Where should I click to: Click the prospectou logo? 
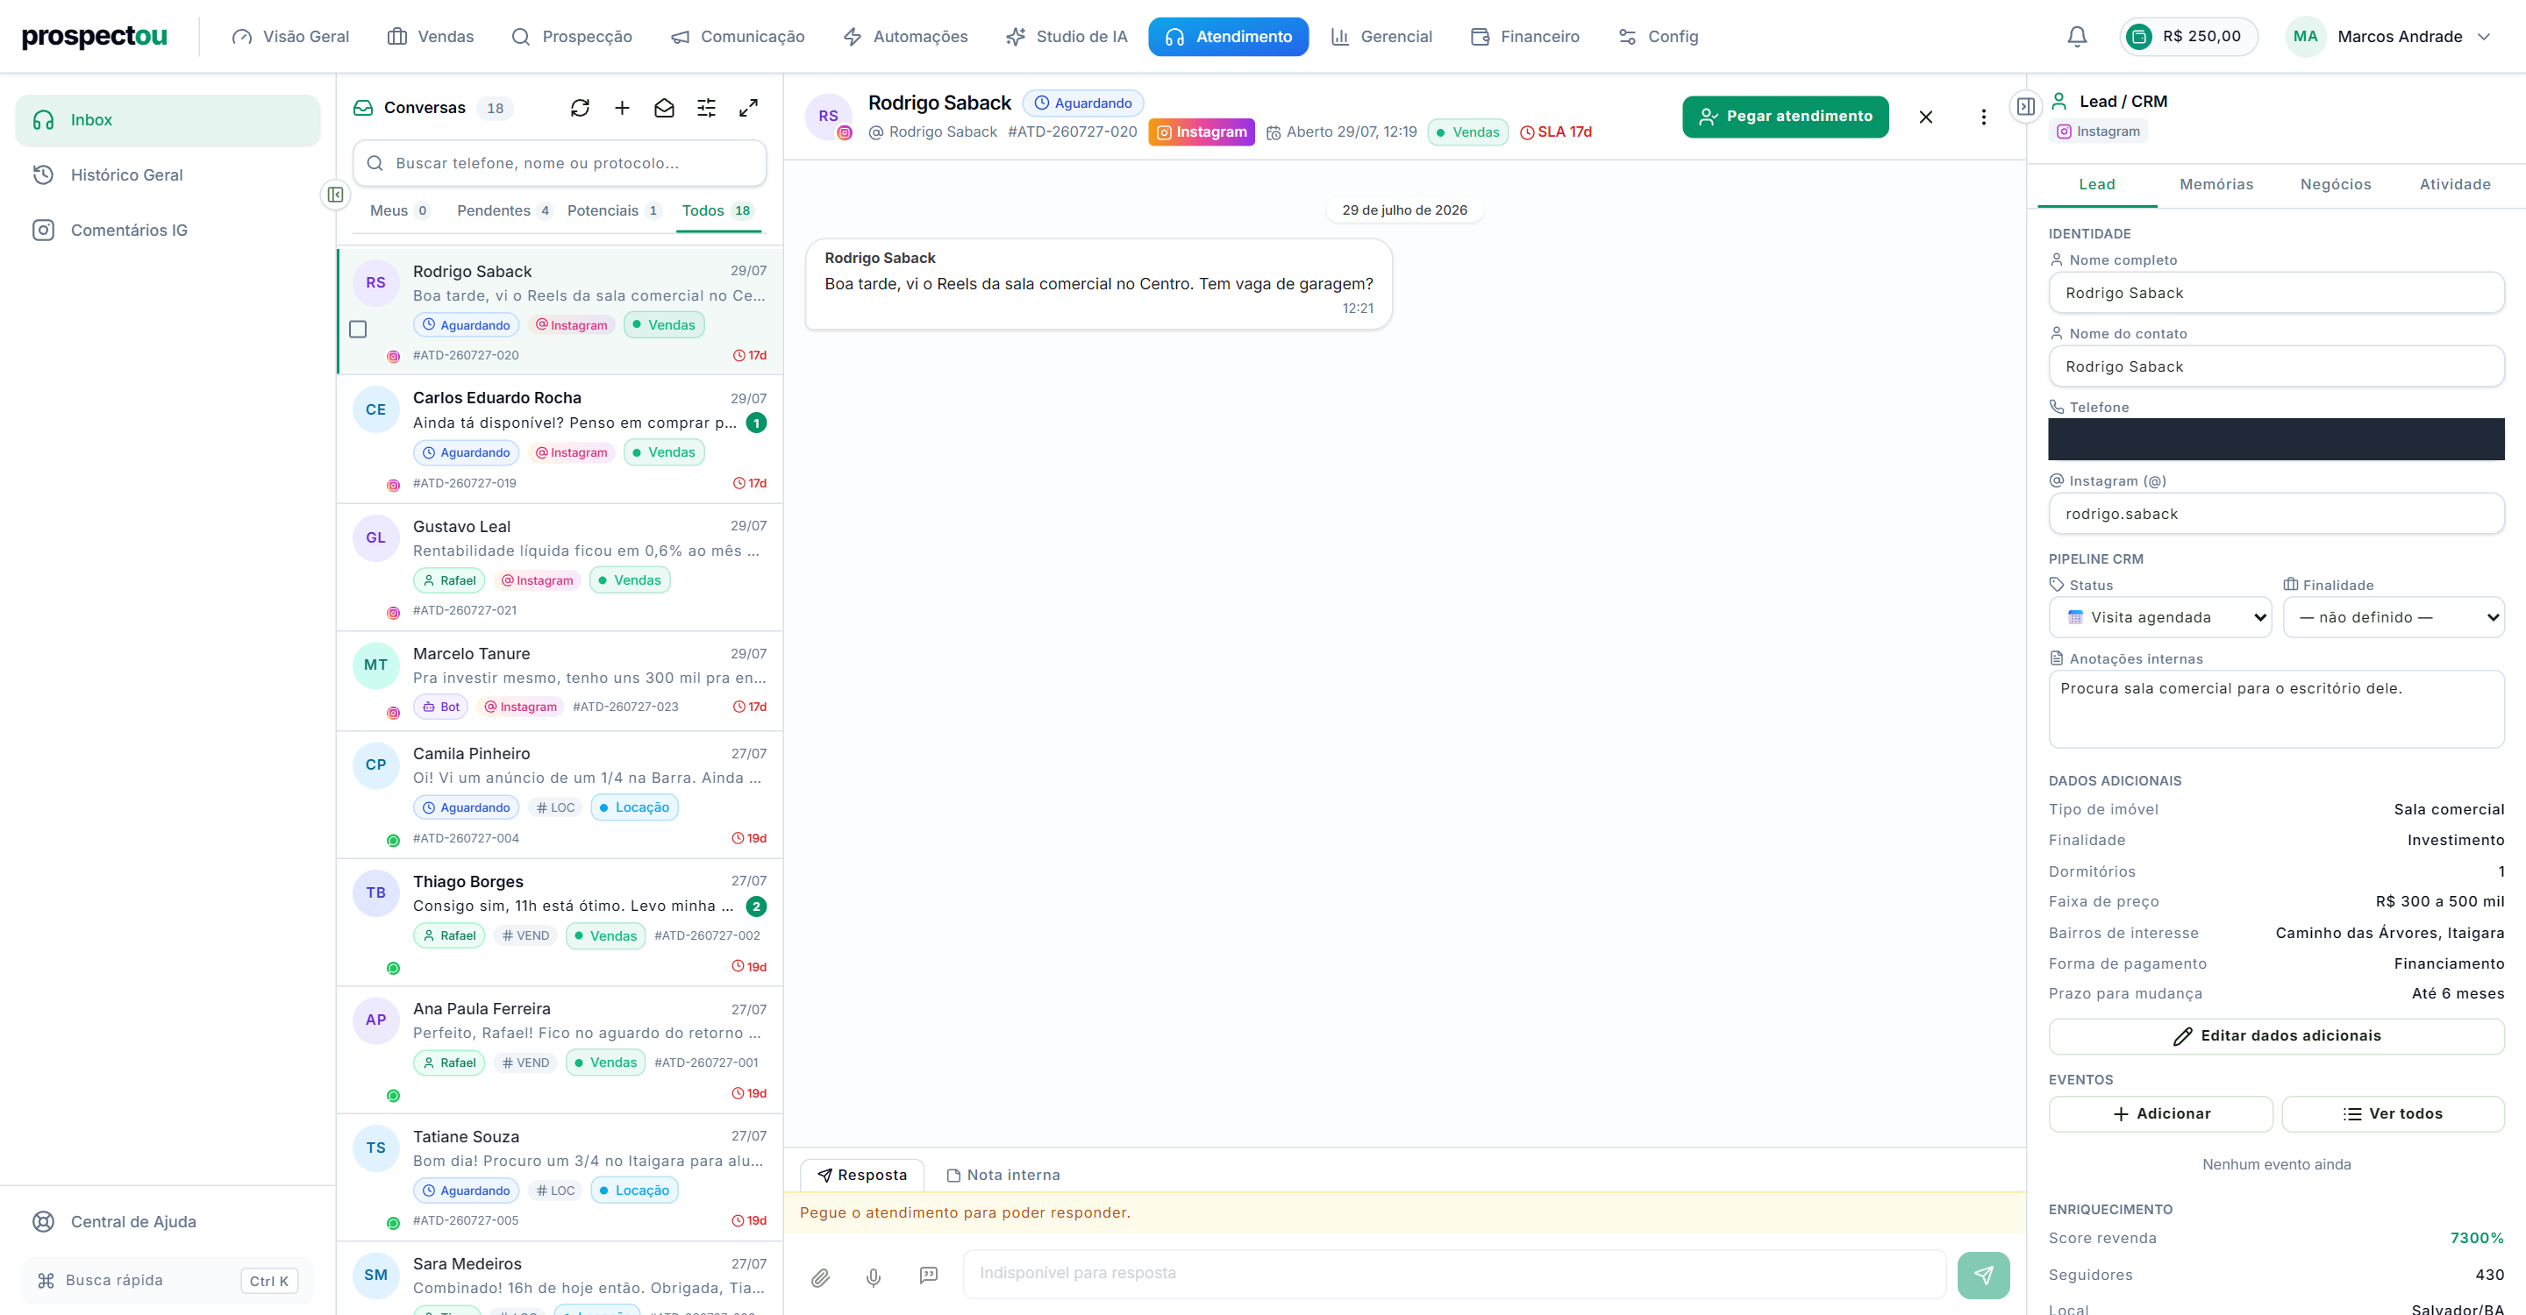coord(94,36)
